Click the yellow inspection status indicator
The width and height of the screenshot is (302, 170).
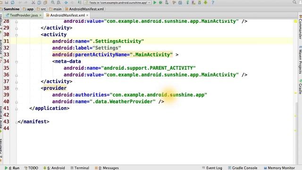click(x=295, y=21)
